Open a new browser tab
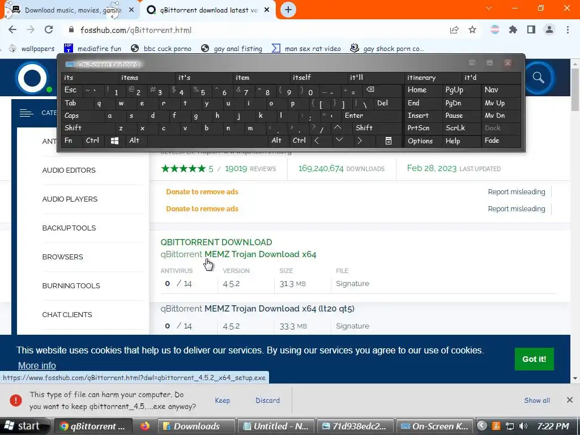This screenshot has height=435, width=580. tap(288, 10)
